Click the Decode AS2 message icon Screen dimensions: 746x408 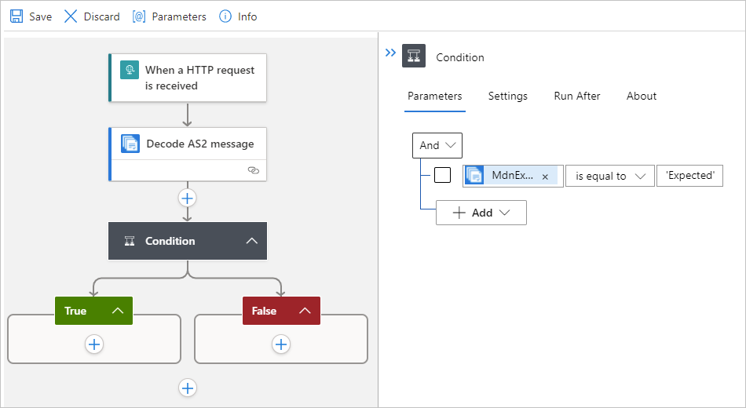point(130,144)
